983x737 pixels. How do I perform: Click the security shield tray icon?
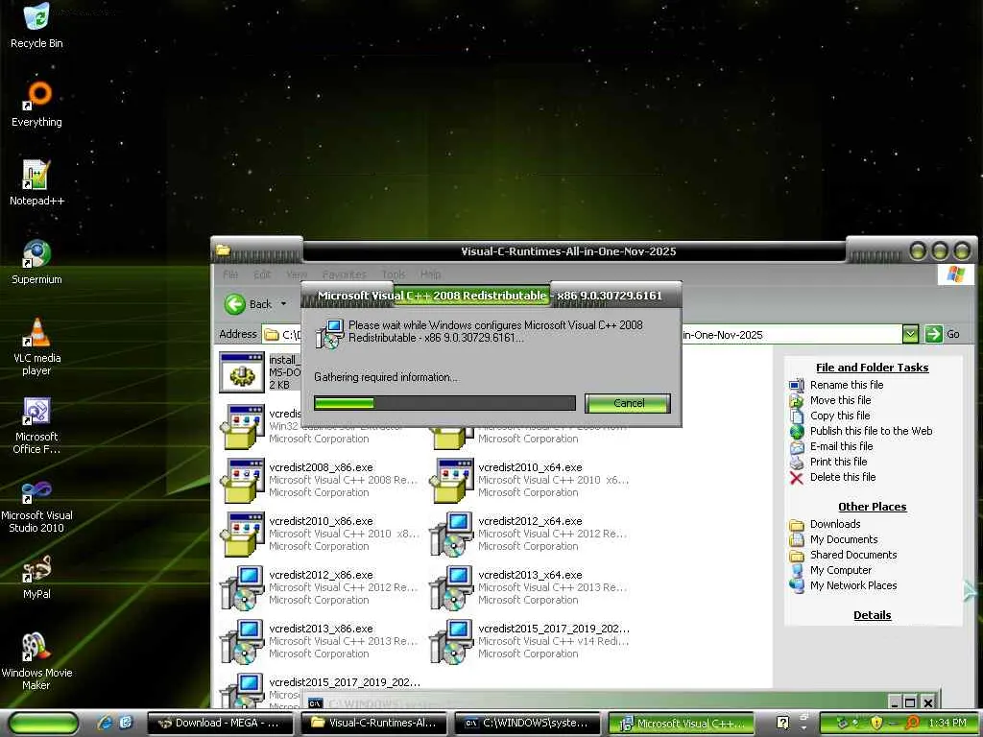[876, 723]
